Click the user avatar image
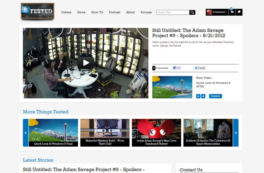This screenshot has height=173, width=264. pos(209,12)
